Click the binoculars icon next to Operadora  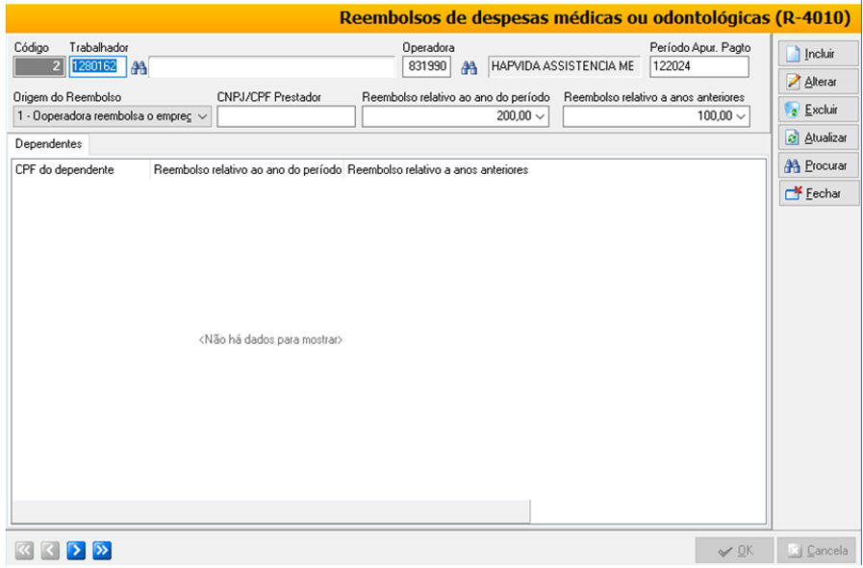point(470,67)
